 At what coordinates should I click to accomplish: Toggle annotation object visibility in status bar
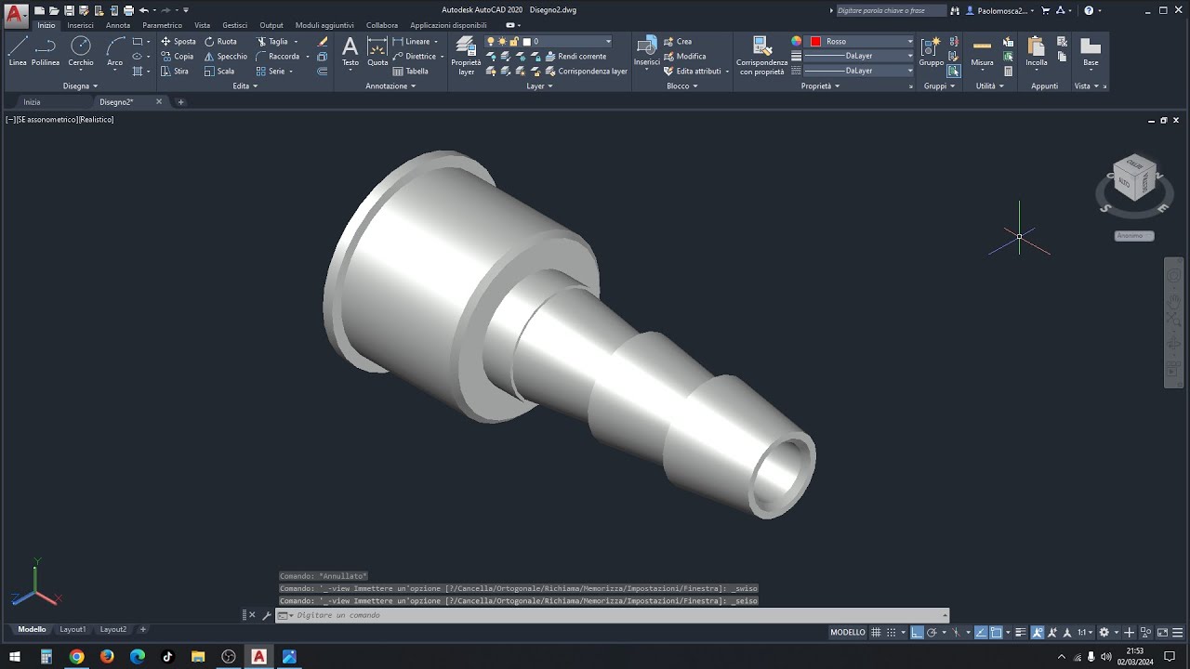pyautogui.click(x=1037, y=632)
